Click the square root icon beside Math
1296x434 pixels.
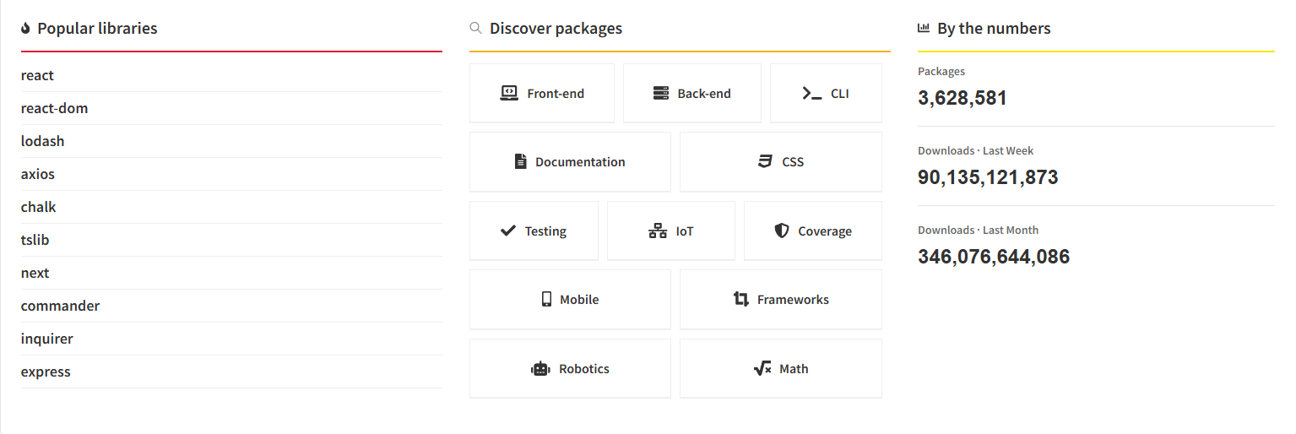click(x=762, y=369)
